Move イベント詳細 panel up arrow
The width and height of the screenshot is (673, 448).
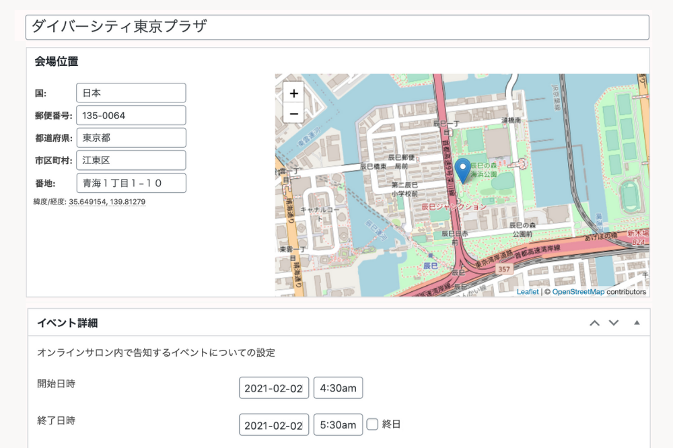pyautogui.click(x=594, y=323)
